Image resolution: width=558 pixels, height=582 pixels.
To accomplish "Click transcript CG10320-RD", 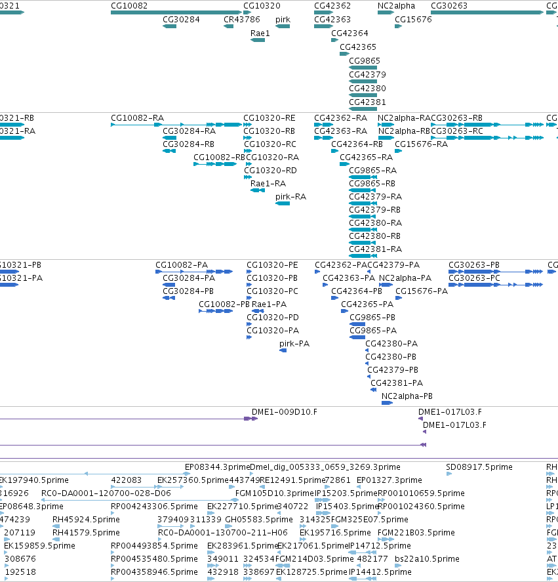I will (x=270, y=171).
